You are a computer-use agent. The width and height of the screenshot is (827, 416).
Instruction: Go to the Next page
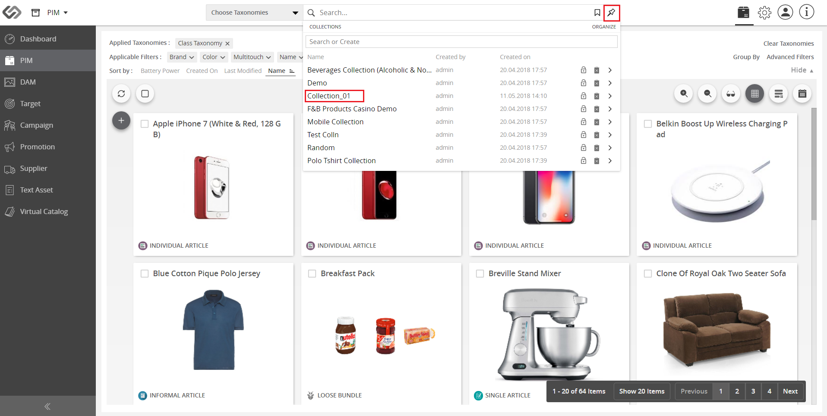click(790, 391)
